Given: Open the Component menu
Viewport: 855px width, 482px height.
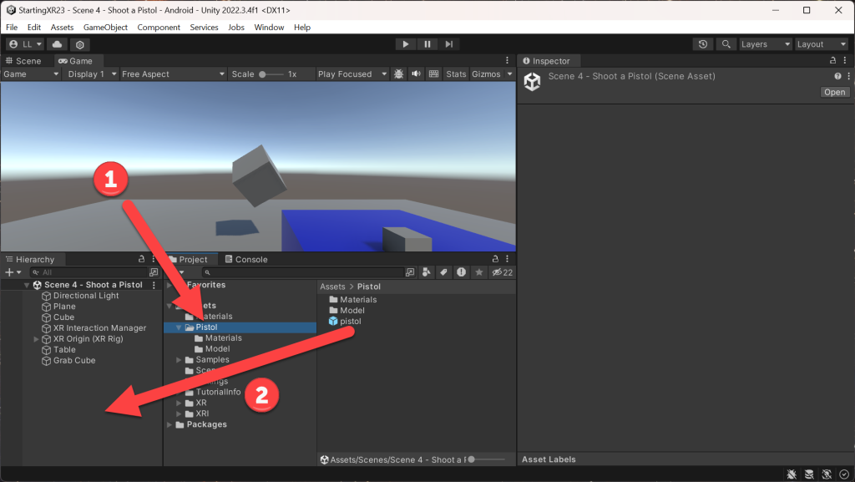Looking at the screenshot, I should point(159,28).
